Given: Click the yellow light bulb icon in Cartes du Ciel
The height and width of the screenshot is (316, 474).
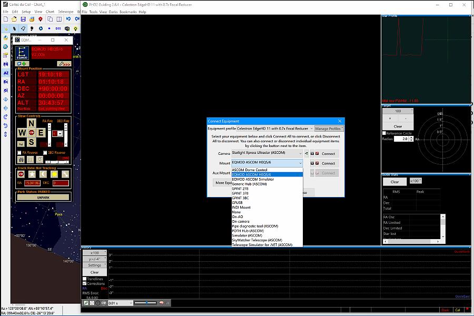Looking at the screenshot, I should [75, 28].
